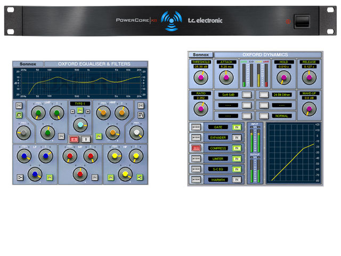
Task: Click the LMF gain green knob
Action: (x=47, y=132)
